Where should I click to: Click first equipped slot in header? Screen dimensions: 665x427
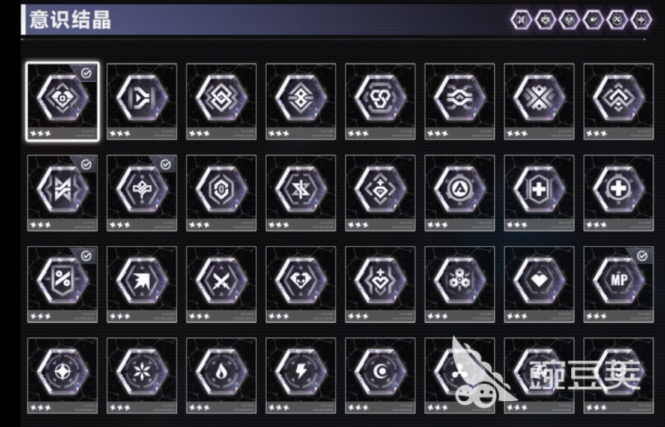click(521, 19)
